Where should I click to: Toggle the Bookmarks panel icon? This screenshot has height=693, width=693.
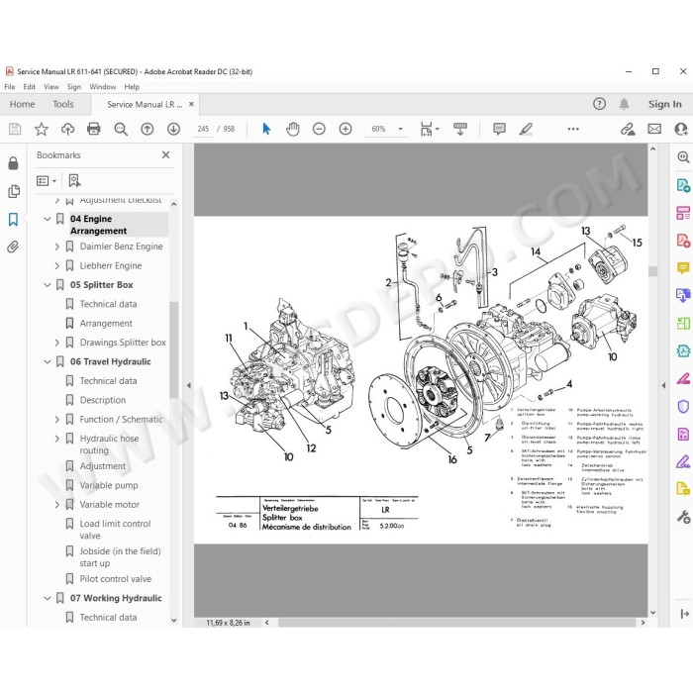13,219
